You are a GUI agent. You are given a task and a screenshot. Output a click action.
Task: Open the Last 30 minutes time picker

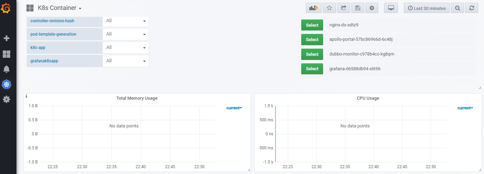pos(426,8)
